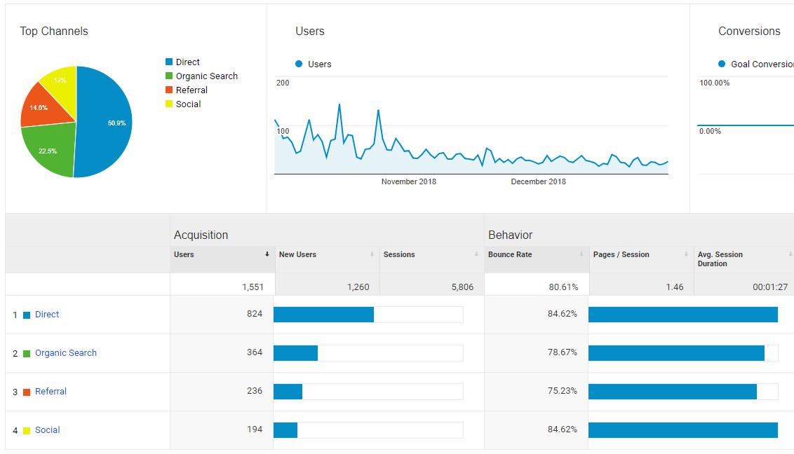This screenshot has height=454, width=794.
Task: Open the Referral channel row link
Action: [x=51, y=392]
